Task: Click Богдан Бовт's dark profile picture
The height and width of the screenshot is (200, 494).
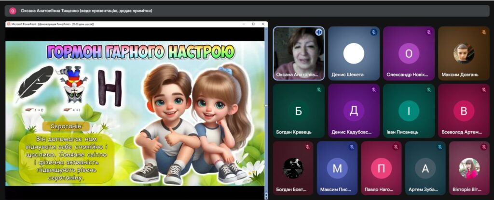Action: (293, 168)
